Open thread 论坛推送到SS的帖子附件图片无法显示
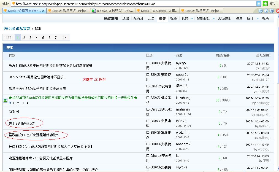279x172 pixels. pos(37,89)
